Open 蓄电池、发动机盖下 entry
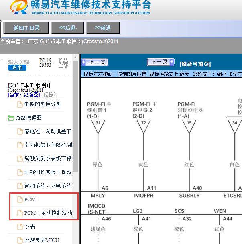This screenshot has width=242, height=244. pyautogui.click(x=48, y=132)
